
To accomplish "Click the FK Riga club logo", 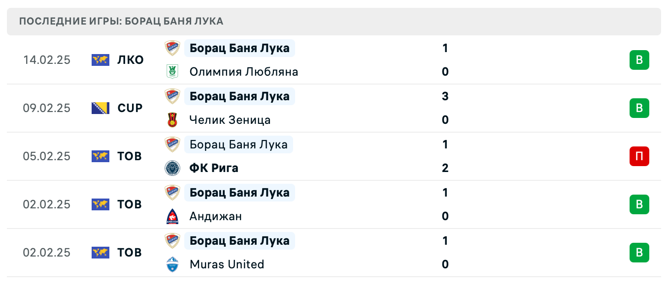I will click(x=172, y=168).
